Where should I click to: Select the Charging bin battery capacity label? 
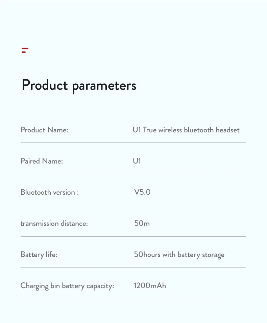pos(67,286)
